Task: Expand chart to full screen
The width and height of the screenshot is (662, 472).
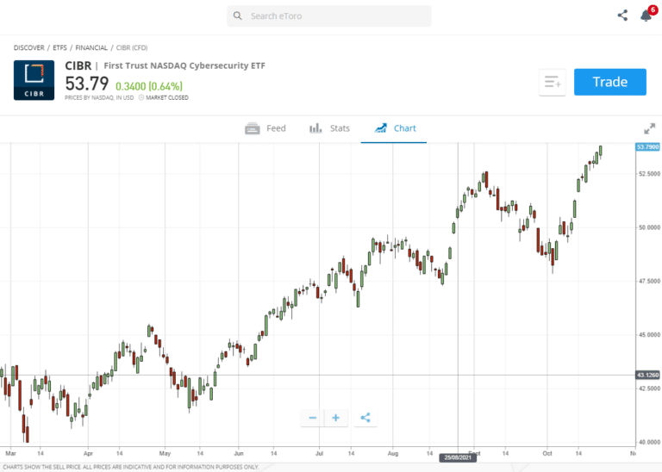Action: [649, 128]
